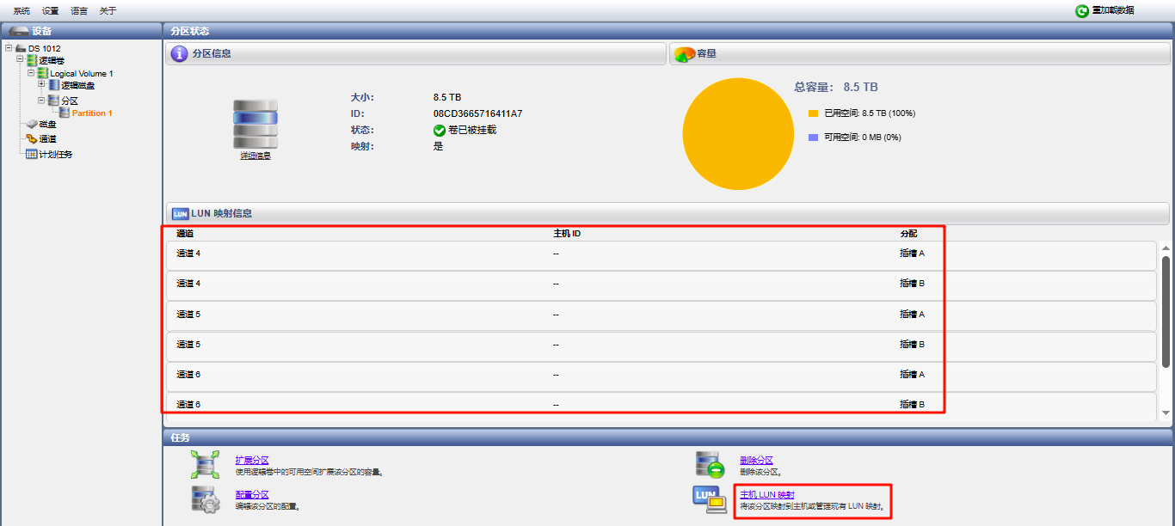The width and height of the screenshot is (1175, 526).
Task: Select 磁盘 in the device tree
Action: [x=47, y=125]
